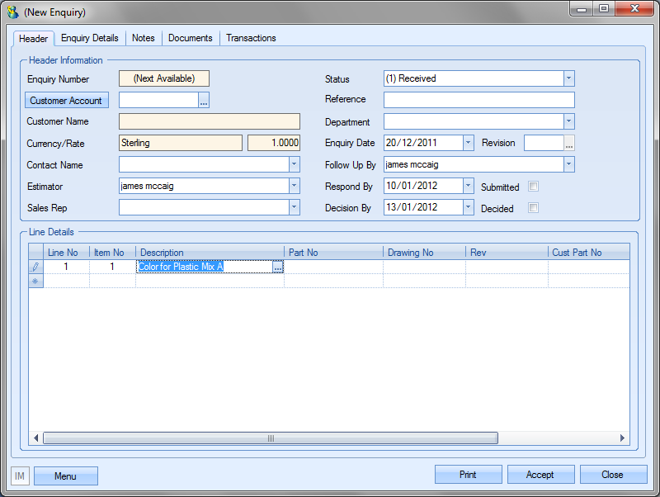Expand the Status dropdown
The width and height of the screenshot is (660, 497).
click(x=568, y=78)
